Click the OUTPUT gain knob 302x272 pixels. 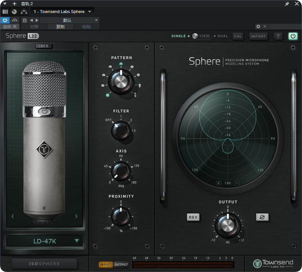tap(228, 225)
